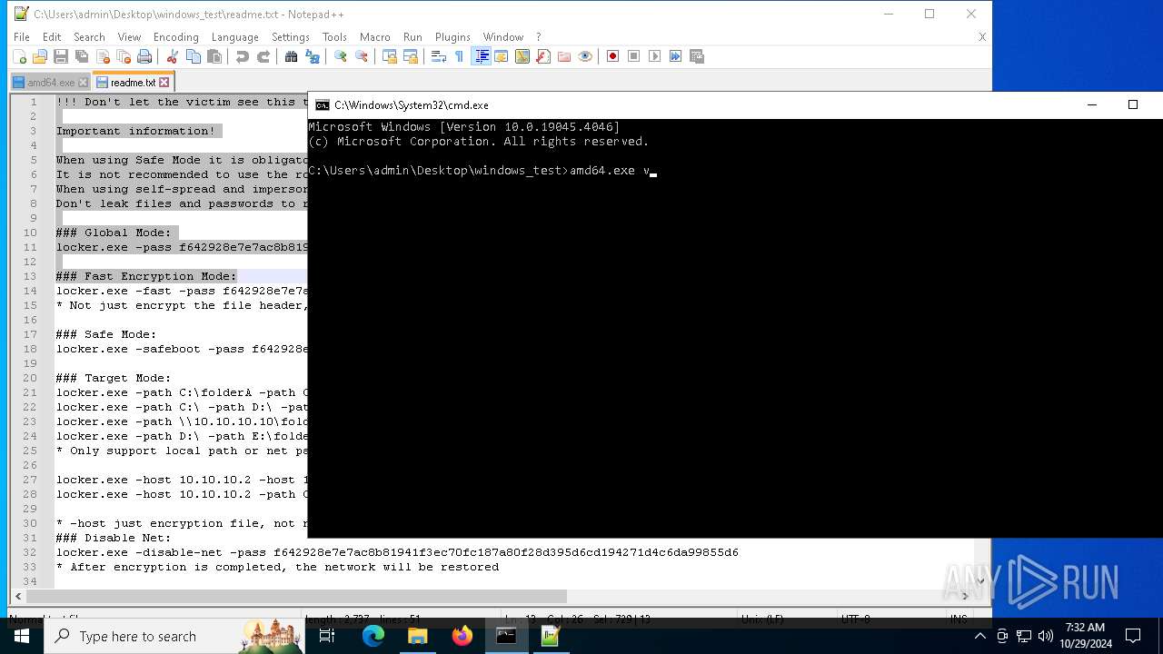Open the Language menu
This screenshot has width=1163, height=654.
pyautogui.click(x=234, y=37)
